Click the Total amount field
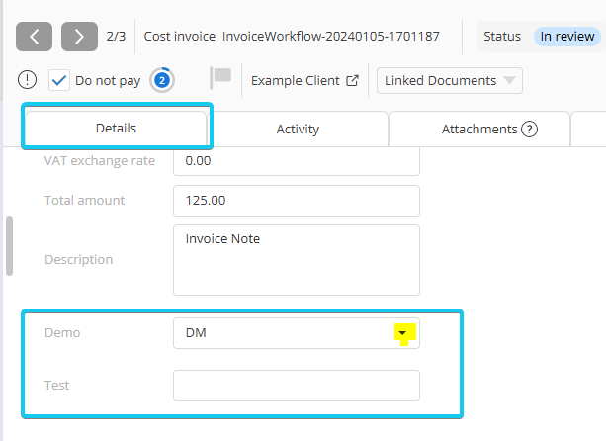Viewport: 606px width, 441px height. (x=297, y=201)
